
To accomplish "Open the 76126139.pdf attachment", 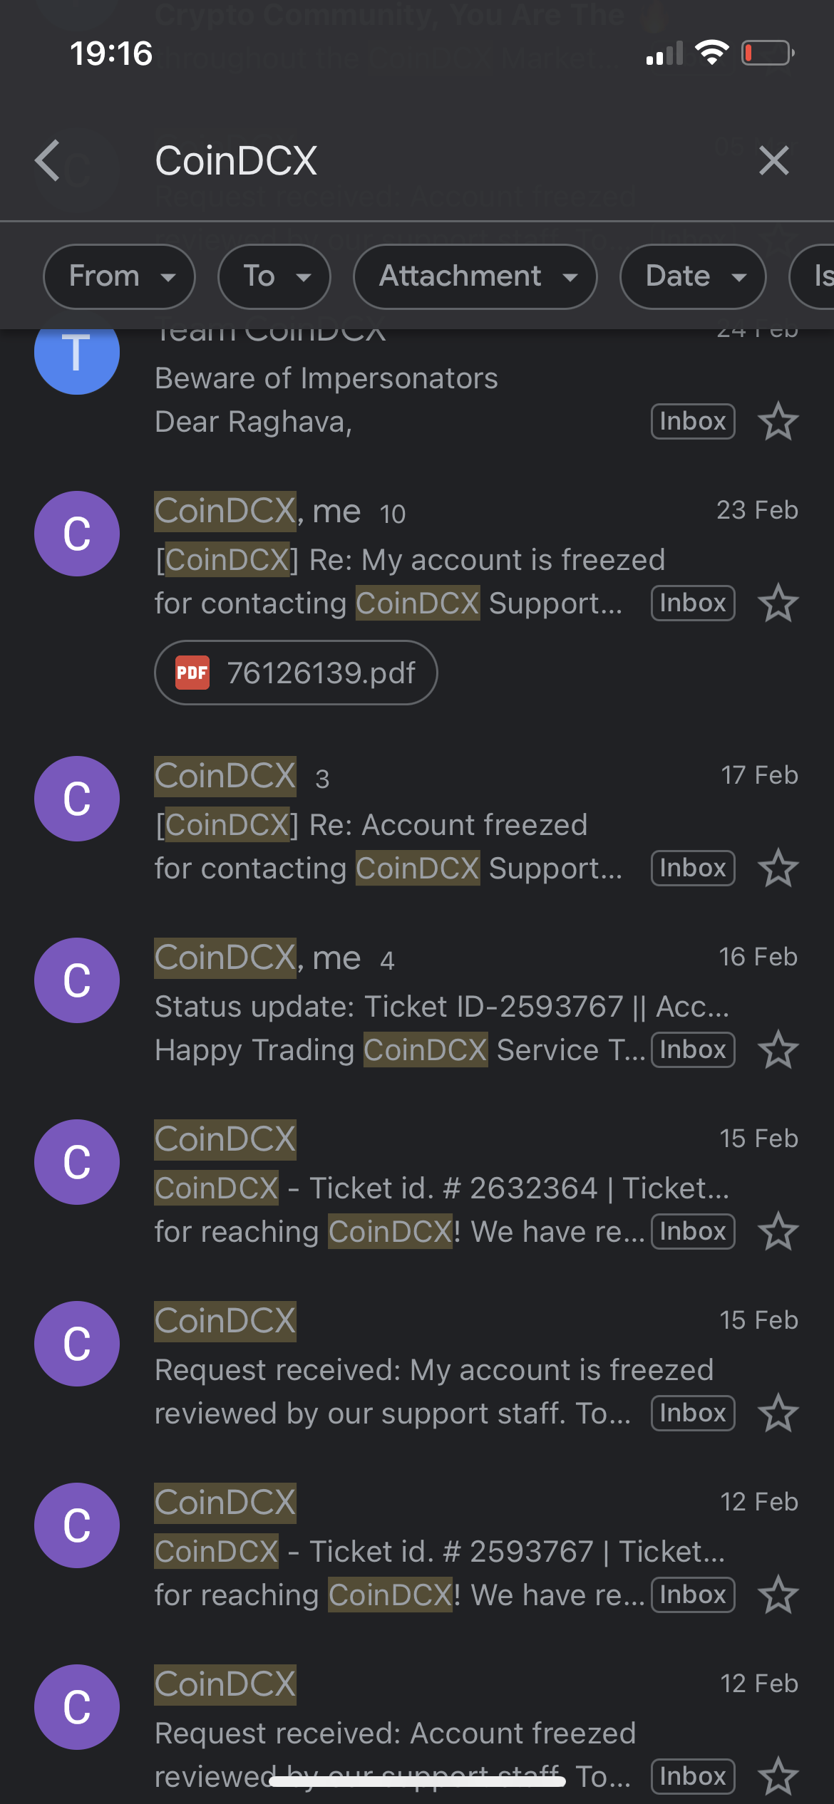I will click(x=296, y=673).
